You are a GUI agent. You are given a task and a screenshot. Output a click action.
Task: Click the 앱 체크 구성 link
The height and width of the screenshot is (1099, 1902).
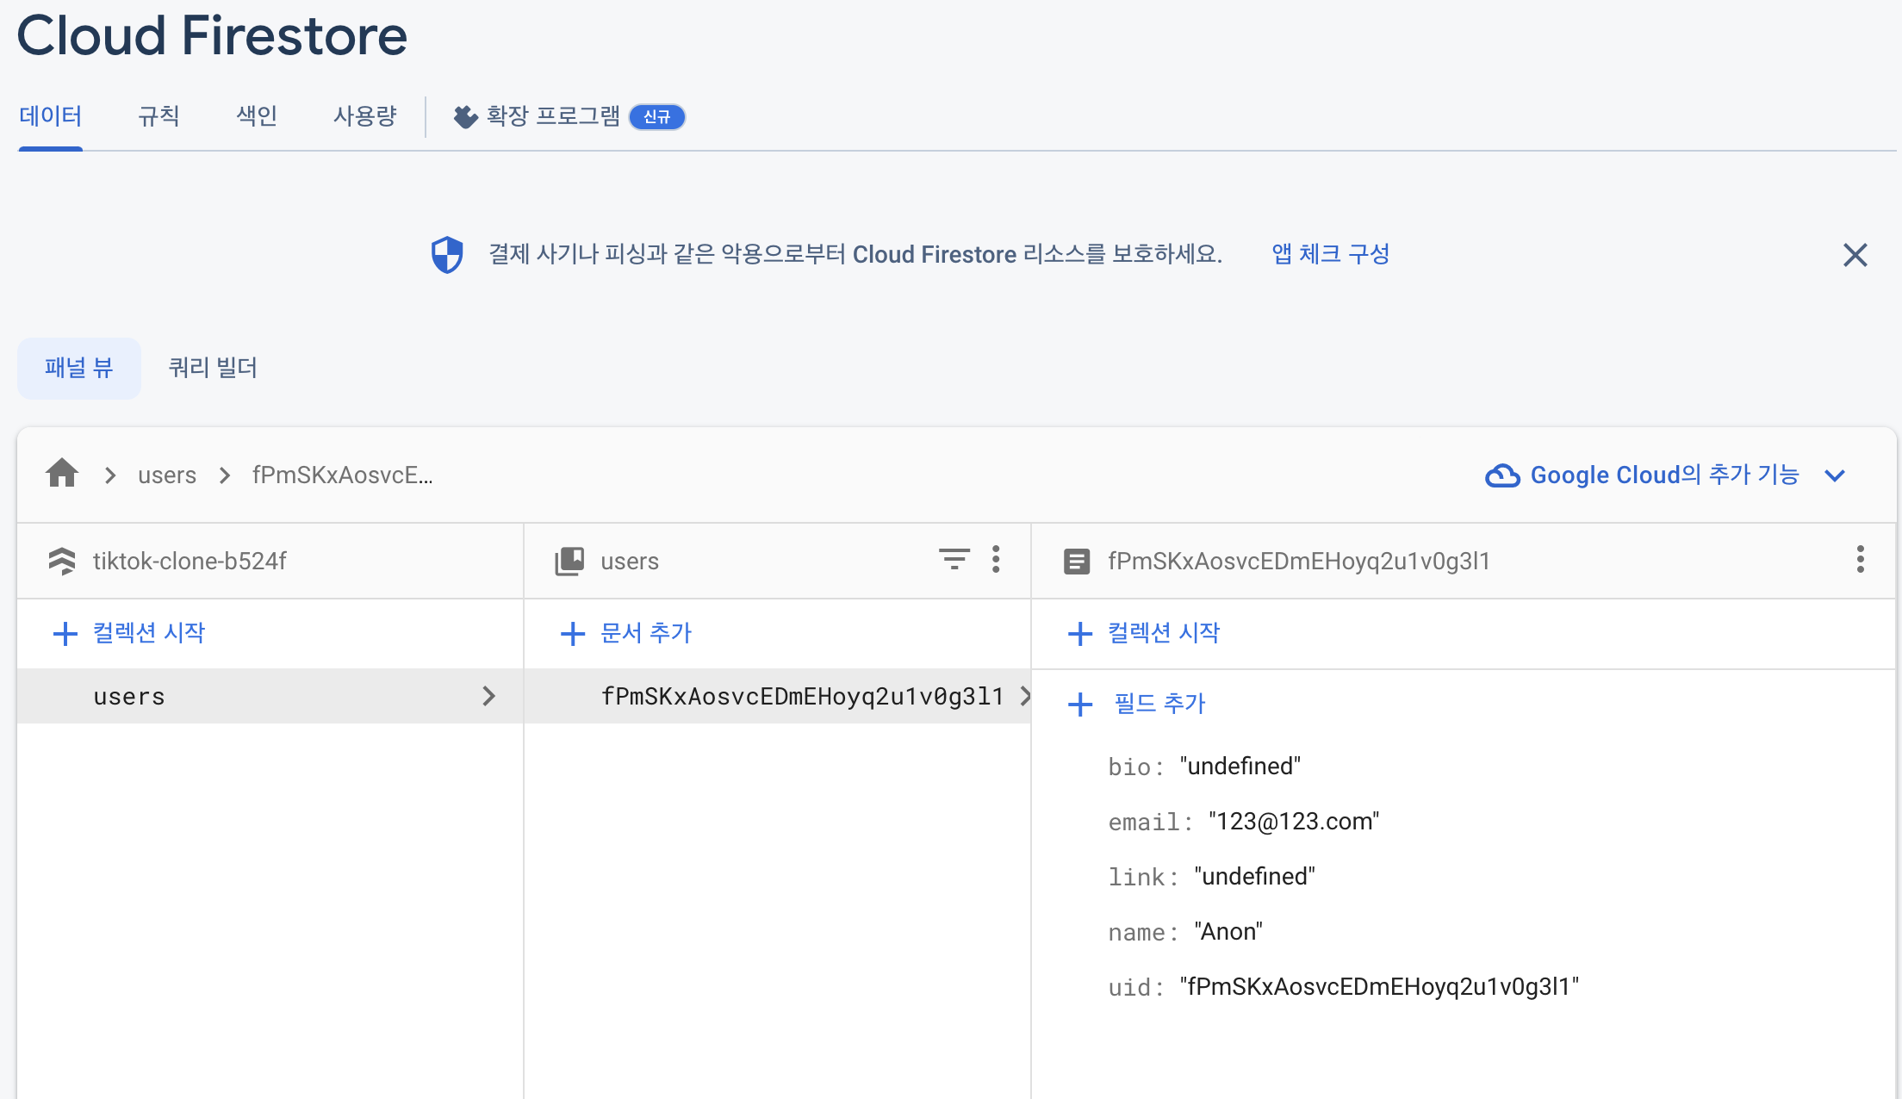[x=1330, y=254]
